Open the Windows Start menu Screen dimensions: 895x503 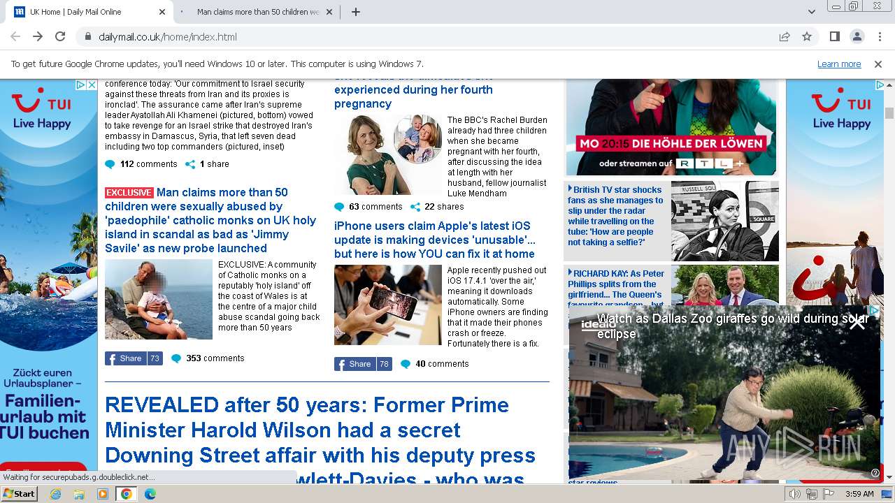click(x=19, y=493)
